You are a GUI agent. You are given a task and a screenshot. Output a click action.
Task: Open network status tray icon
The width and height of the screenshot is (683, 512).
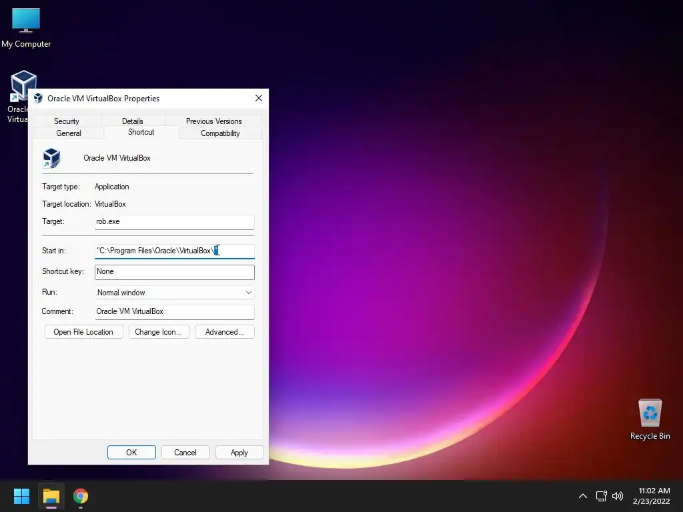pyautogui.click(x=601, y=496)
